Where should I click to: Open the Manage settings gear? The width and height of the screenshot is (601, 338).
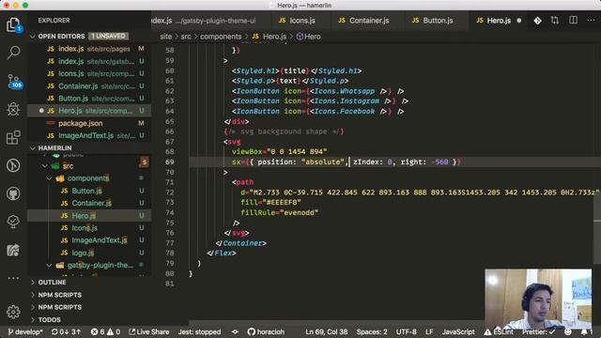pos(13,312)
